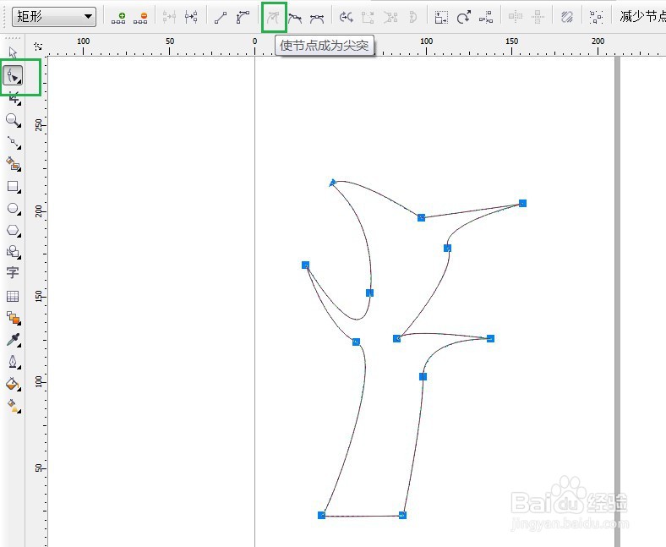The width and height of the screenshot is (666, 547).
Task: Click the Rotate or Skew Nodes icon
Action: click(463, 18)
